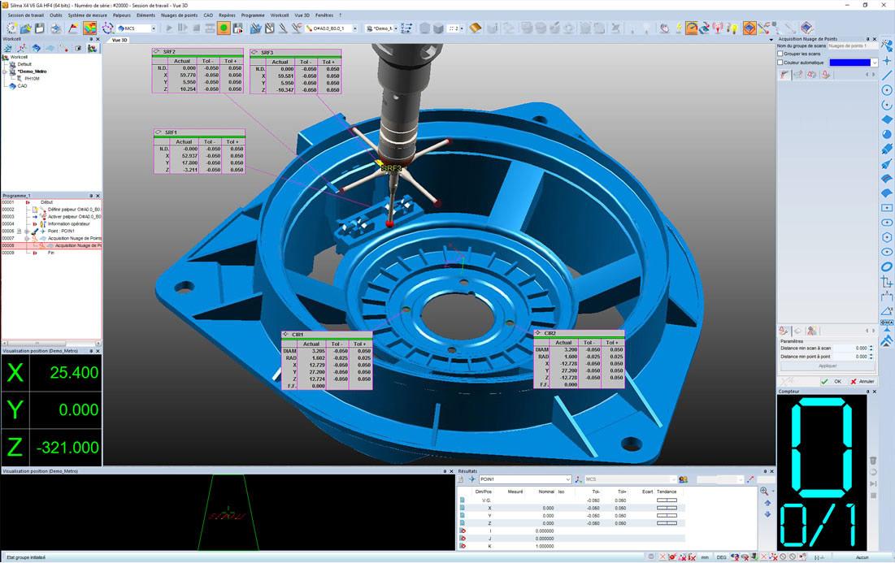Click the Annuler button

862,381
